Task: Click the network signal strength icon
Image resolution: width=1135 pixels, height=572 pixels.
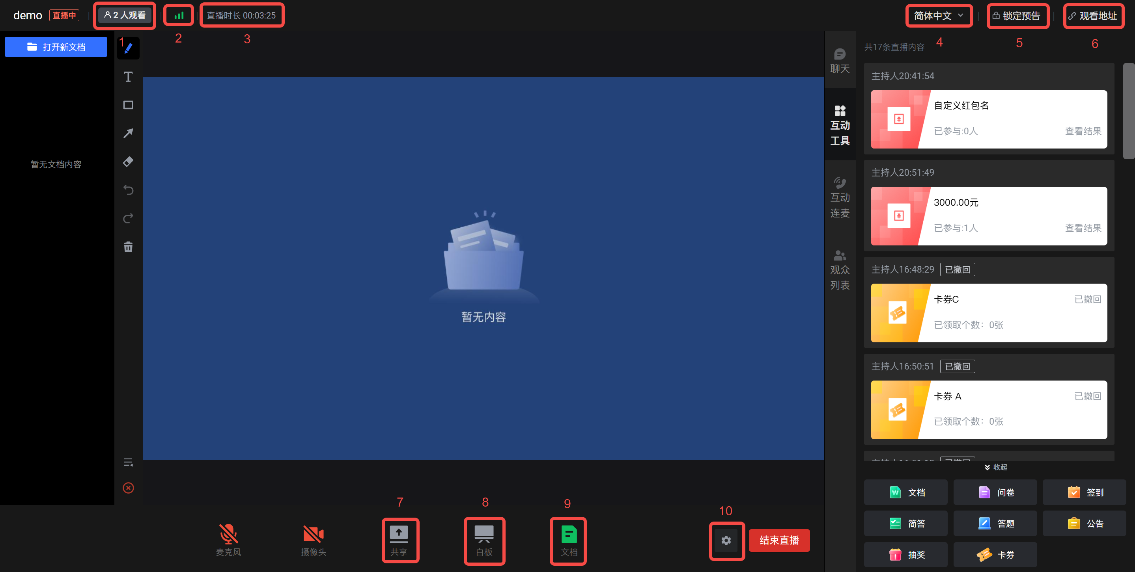Action: (x=178, y=15)
